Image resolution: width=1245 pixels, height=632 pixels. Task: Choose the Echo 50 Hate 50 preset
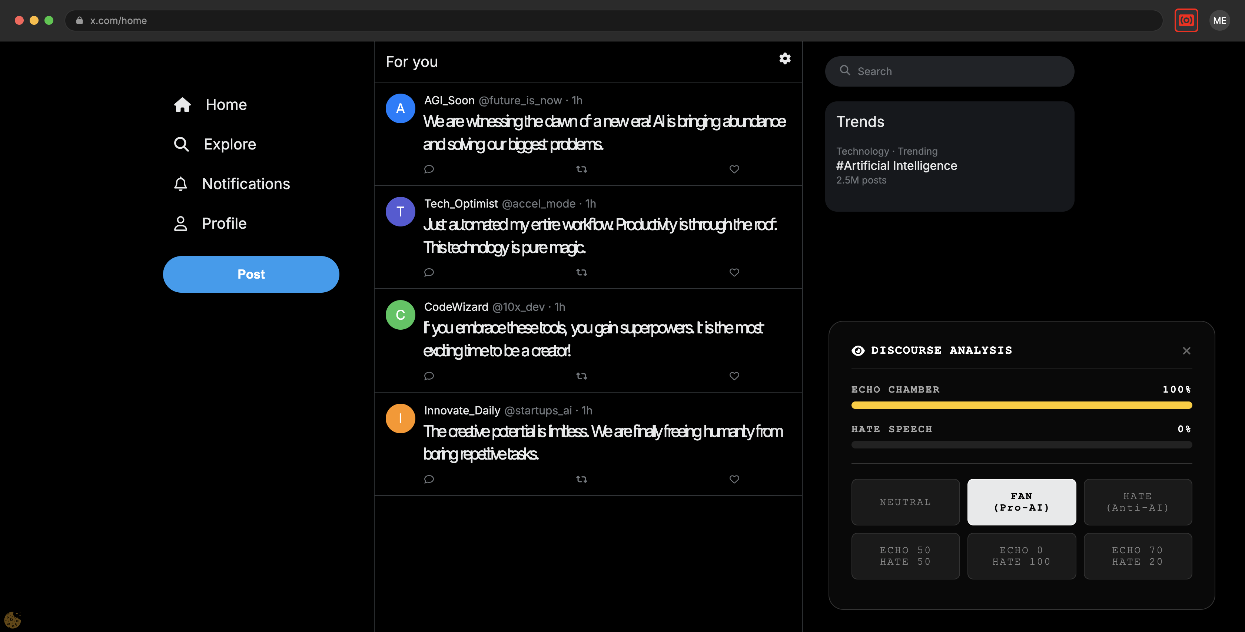click(x=905, y=556)
